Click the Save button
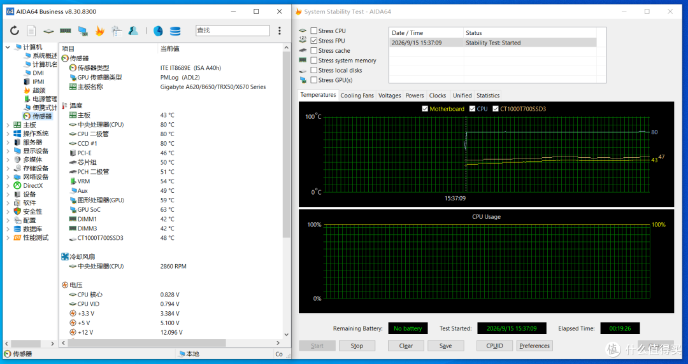 point(445,346)
